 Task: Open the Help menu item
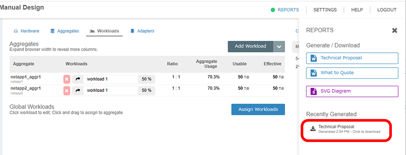[357, 10]
